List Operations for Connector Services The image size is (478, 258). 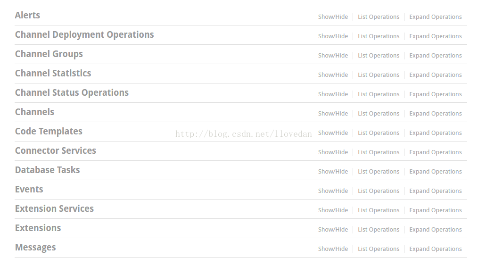[x=379, y=152]
